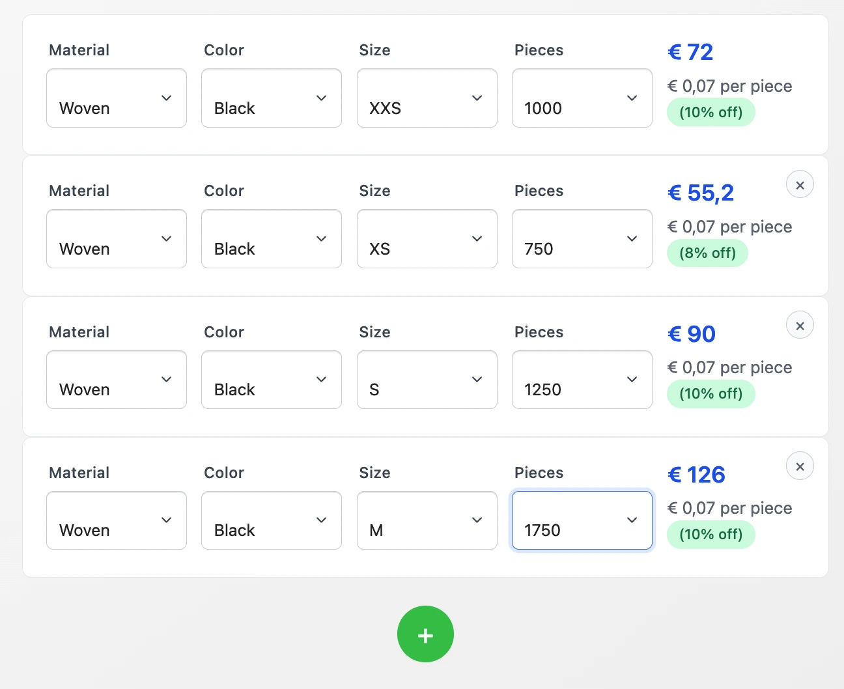
Task: Remove the S size row
Action: tap(800, 326)
